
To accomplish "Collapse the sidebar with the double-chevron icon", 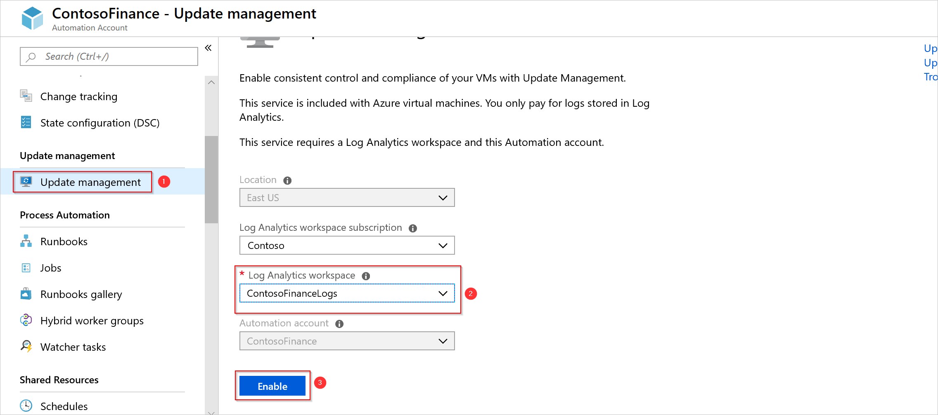I will [208, 48].
